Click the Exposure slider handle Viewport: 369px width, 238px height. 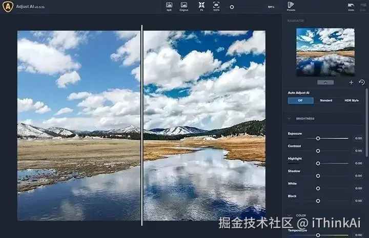click(318, 138)
